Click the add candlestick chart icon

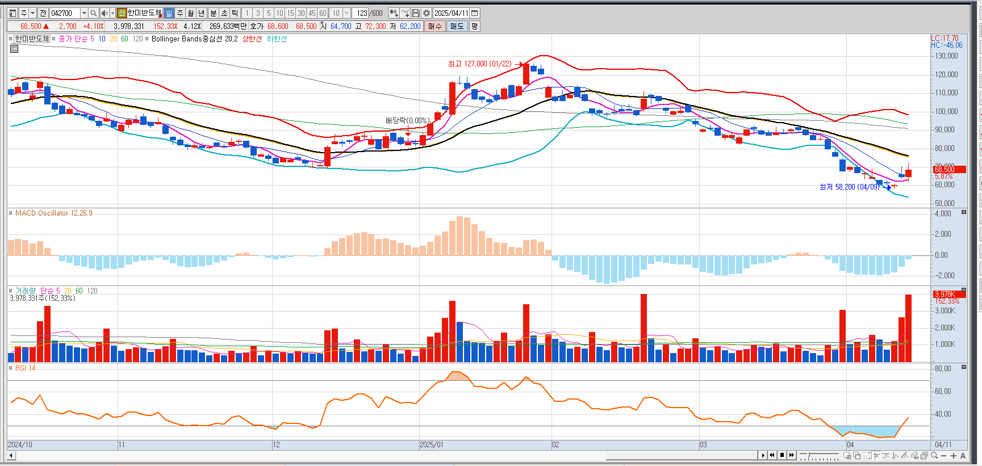pyautogui.click(x=394, y=13)
